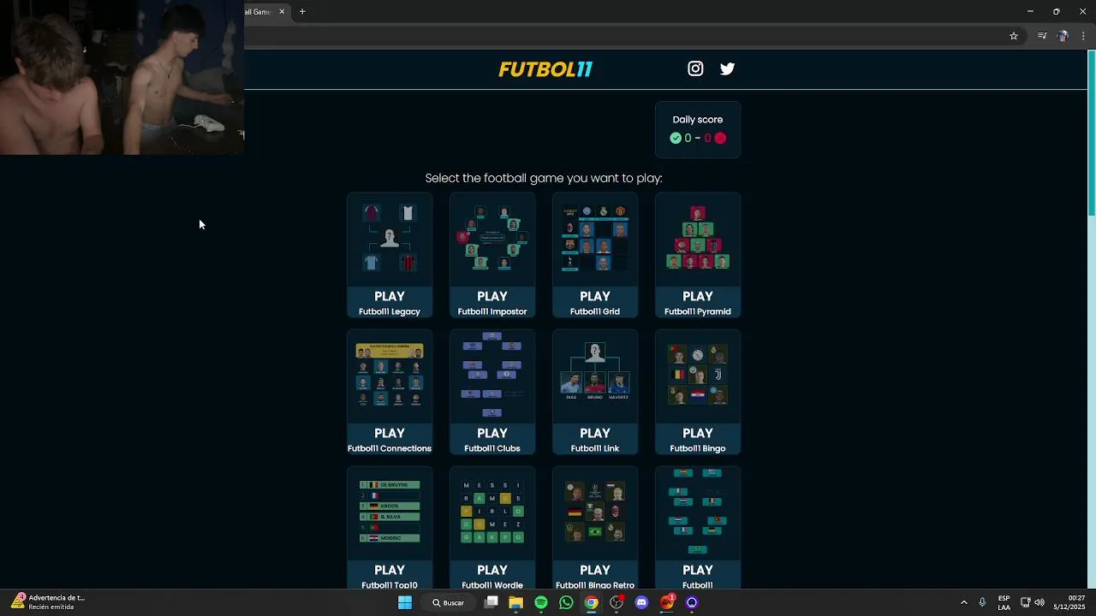Click the taskbar Buscar search box
Image resolution: width=1096 pixels, height=616 pixels.
[x=449, y=602]
